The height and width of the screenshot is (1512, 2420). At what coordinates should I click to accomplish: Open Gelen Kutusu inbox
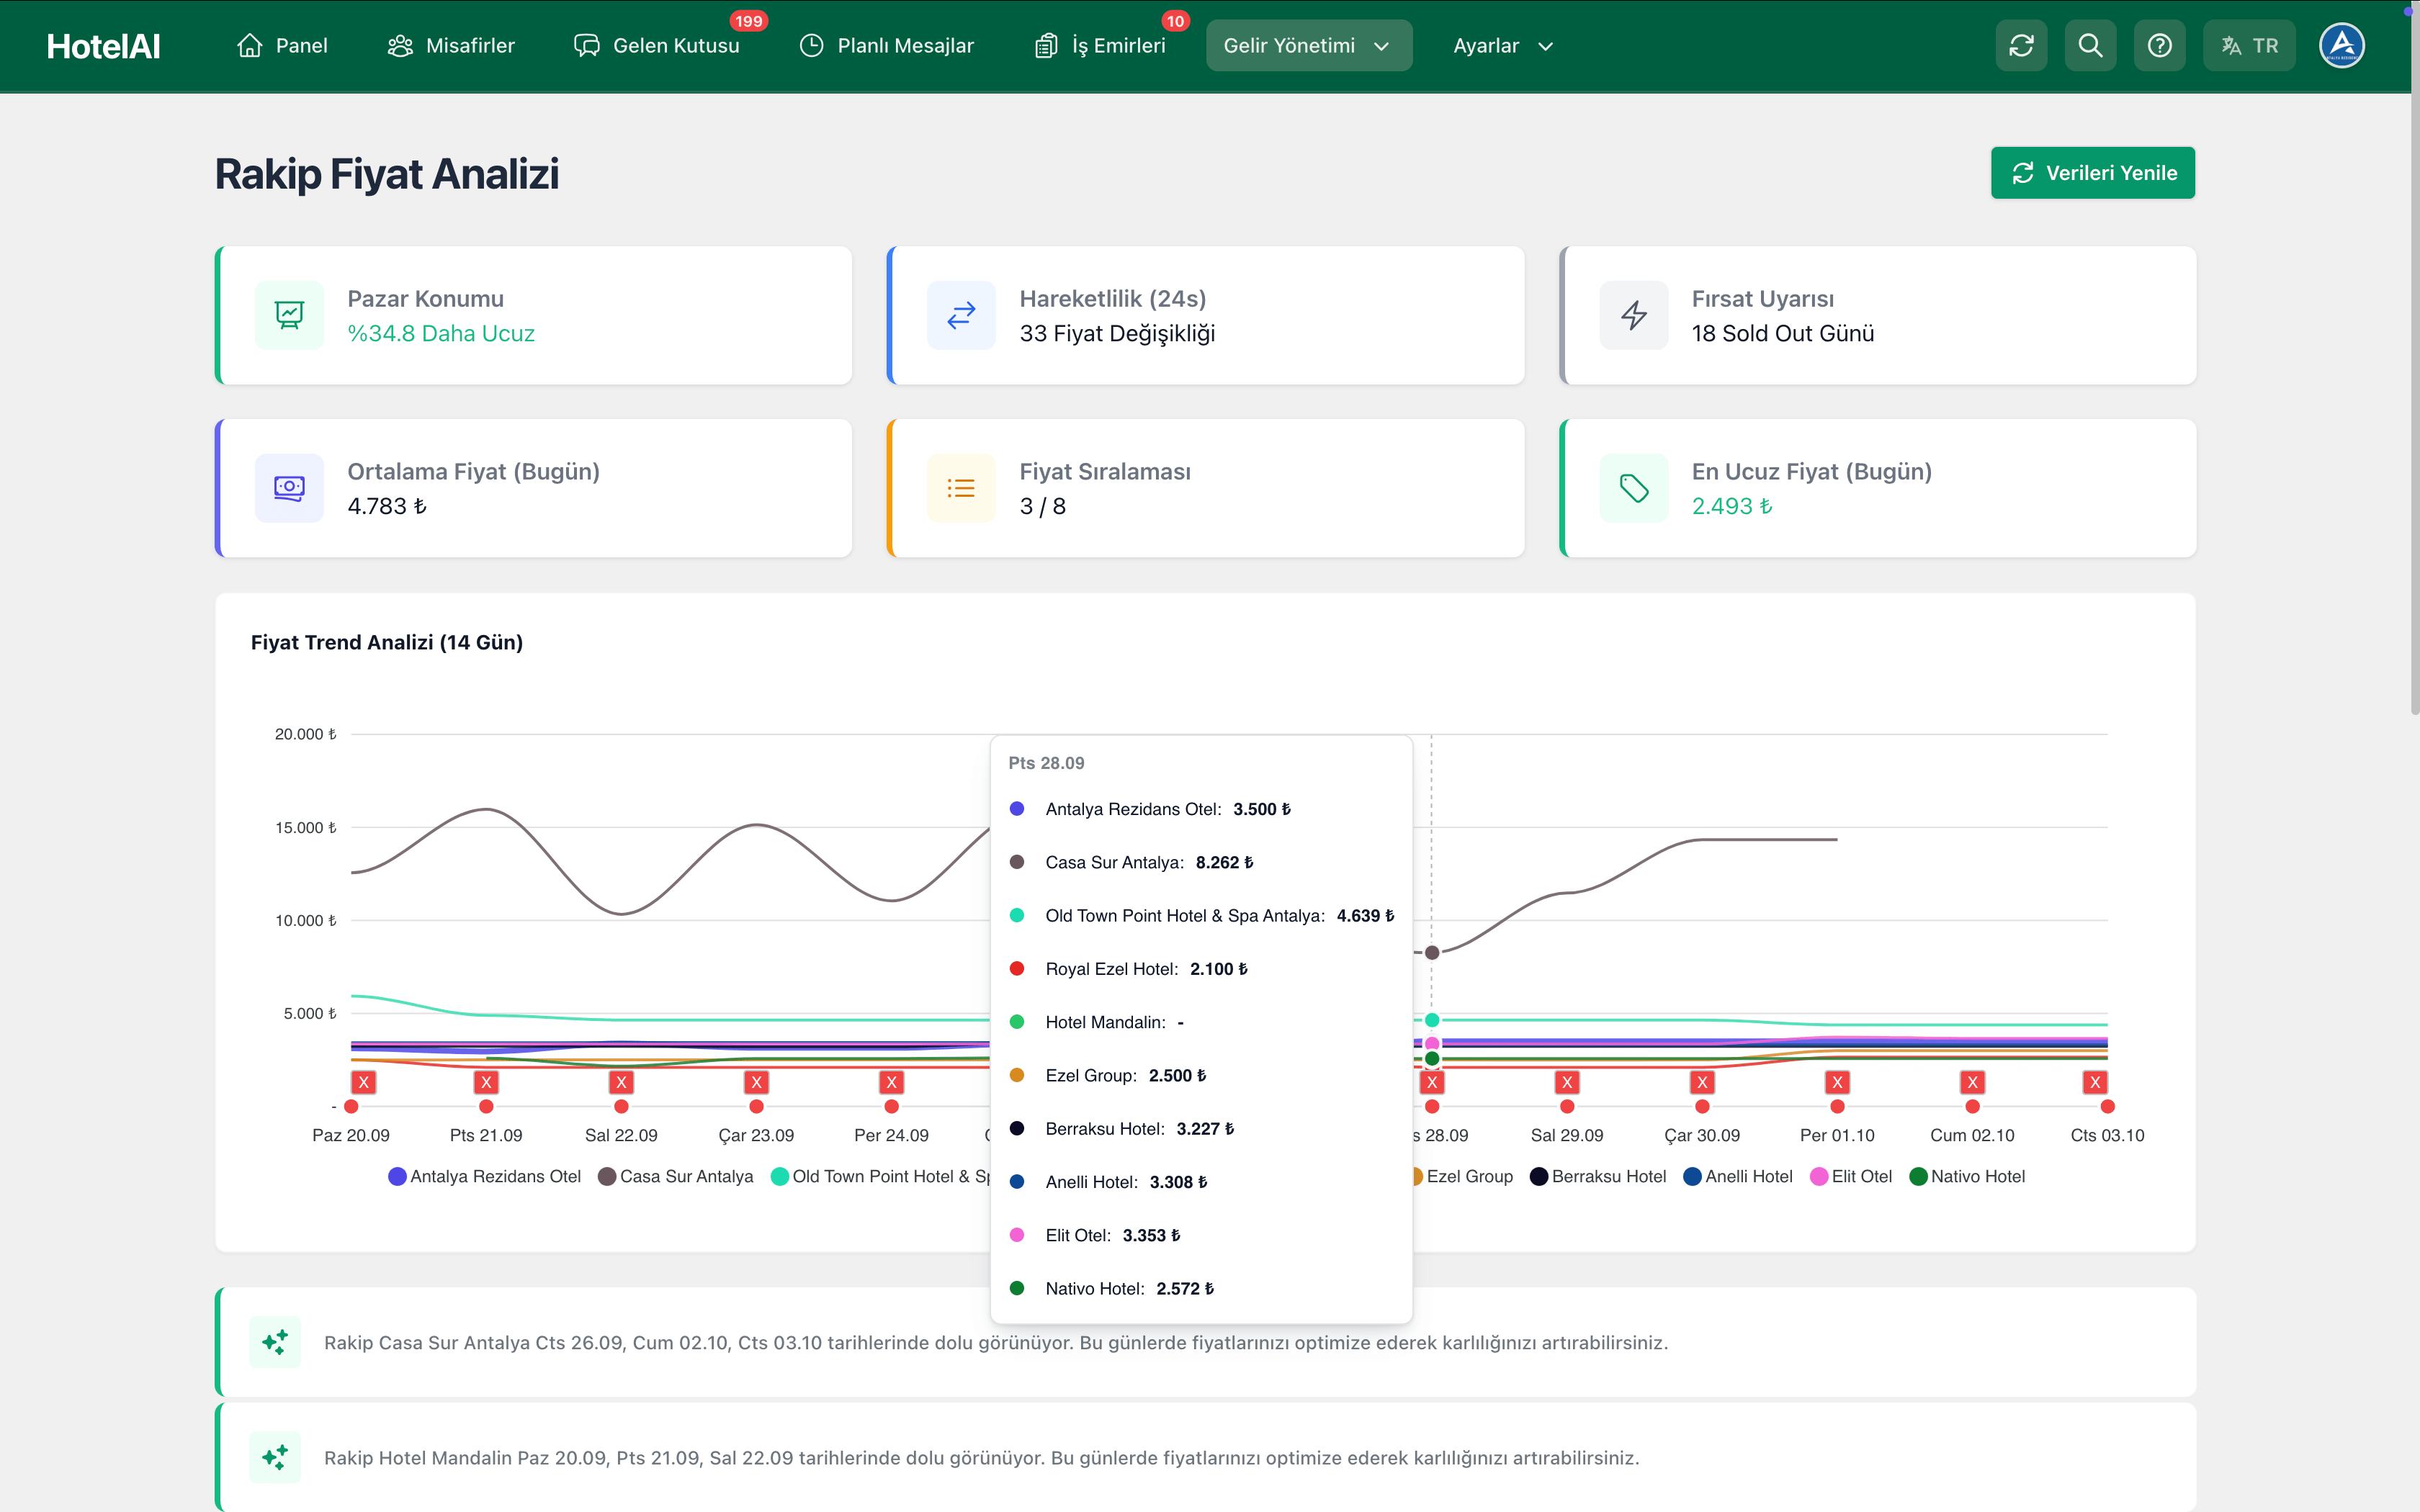(657, 46)
